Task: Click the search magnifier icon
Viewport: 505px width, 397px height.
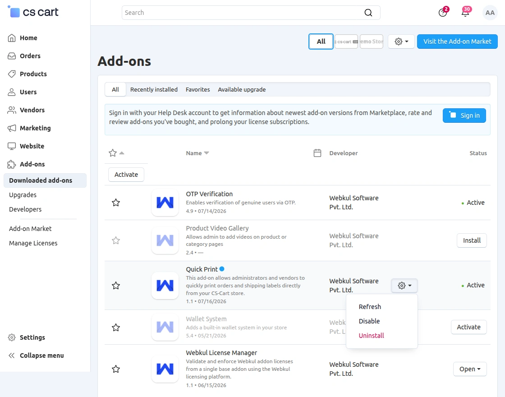Action: point(368,13)
